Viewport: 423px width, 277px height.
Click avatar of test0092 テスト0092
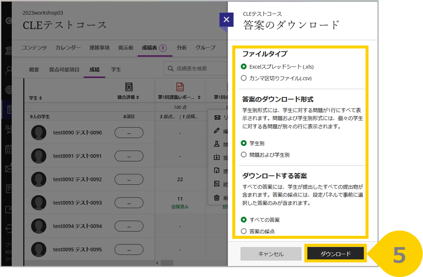[39, 179]
